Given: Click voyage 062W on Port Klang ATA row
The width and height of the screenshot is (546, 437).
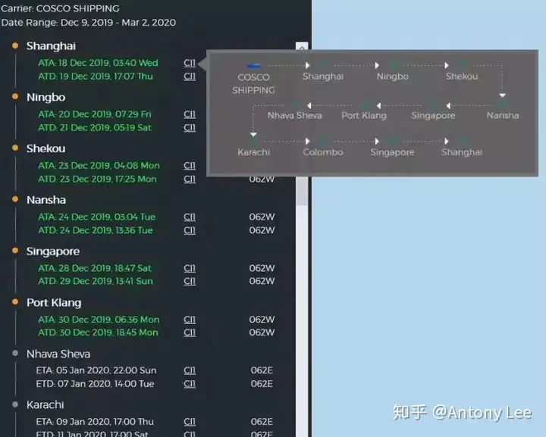Looking at the screenshot, I should pos(262,320).
